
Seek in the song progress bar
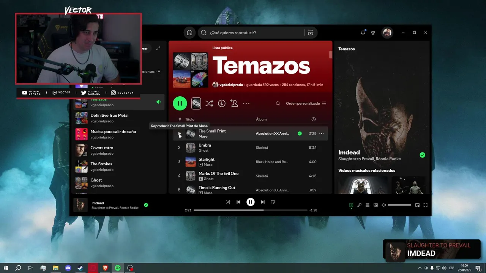[x=251, y=210]
